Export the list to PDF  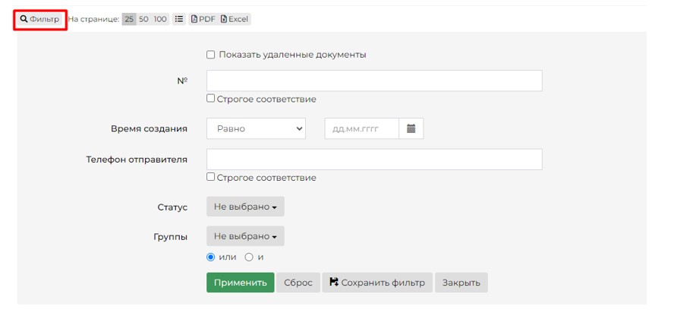point(203,19)
